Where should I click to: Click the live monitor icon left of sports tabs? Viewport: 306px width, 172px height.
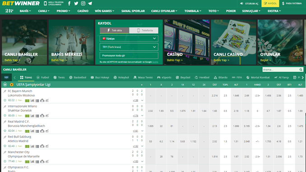[6, 77]
